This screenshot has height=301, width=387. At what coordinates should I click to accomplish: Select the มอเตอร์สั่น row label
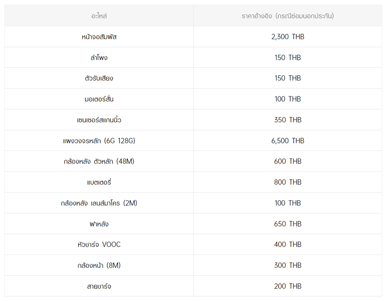click(x=99, y=99)
